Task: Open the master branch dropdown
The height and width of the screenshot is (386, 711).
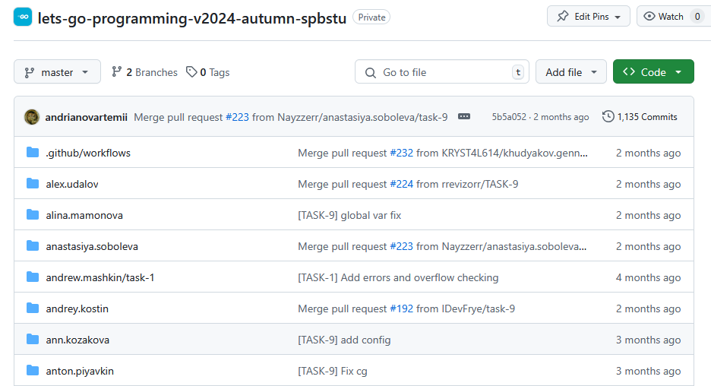Action: (57, 72)
